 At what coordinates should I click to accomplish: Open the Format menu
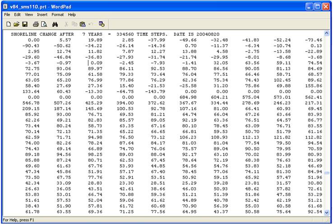point(58,14)
